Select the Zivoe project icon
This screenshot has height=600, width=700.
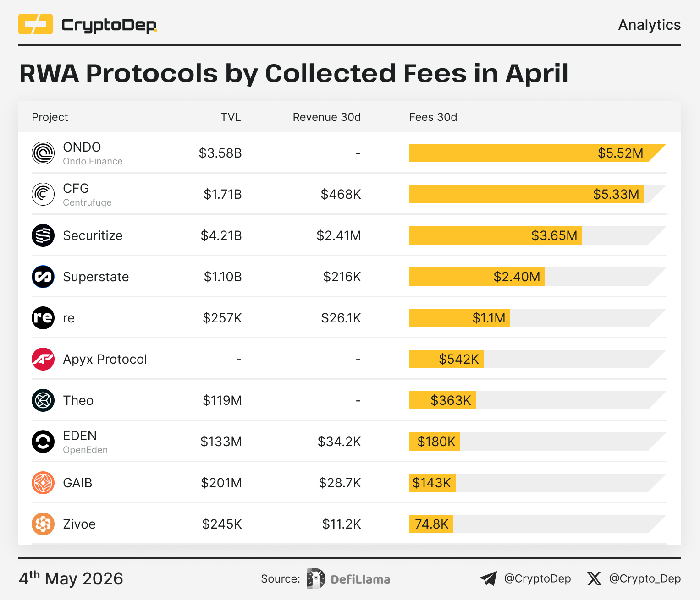tap(43, 524)
